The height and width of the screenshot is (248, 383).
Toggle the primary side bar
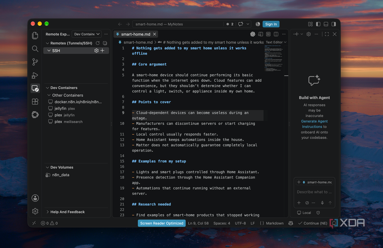[318, 24]
